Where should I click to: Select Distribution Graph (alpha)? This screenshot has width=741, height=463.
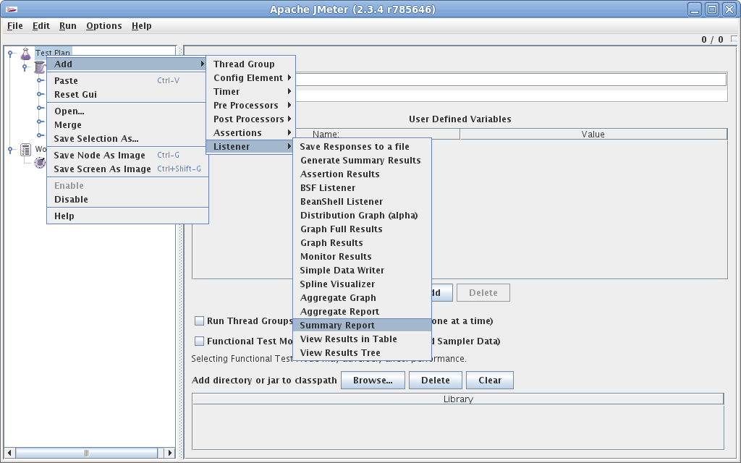[362, 215]
